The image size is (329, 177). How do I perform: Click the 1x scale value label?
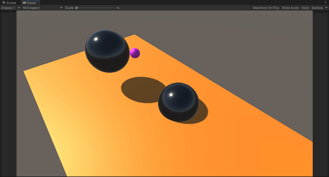point(117,8)
